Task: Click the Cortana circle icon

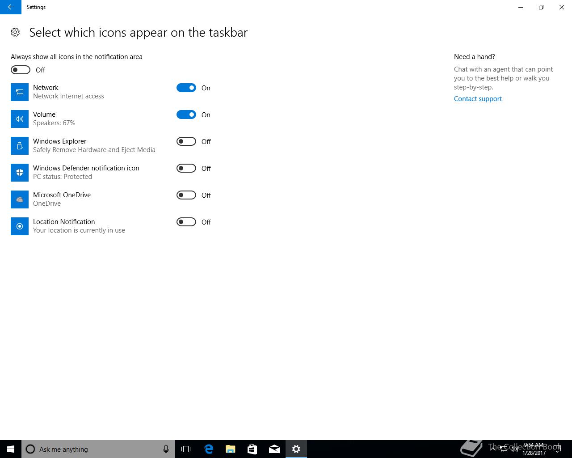Action: pyautogui.click(x=30, y=449)
